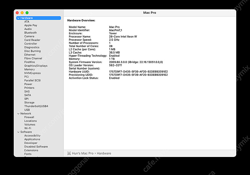Screen dimensions: 250x175
Task: Select Fibre Channel in the sidebar
Action: click(33, 58)
